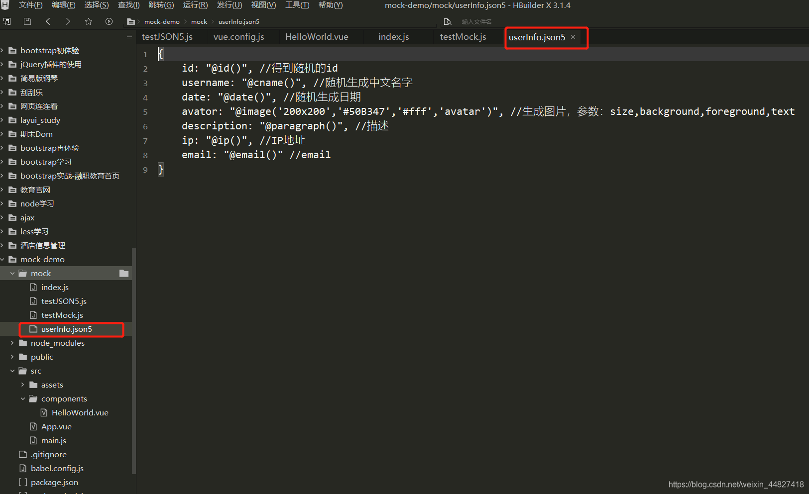Click the save file toolbar icon
This screenshot has width=809, height=494.
click(27, 21)
